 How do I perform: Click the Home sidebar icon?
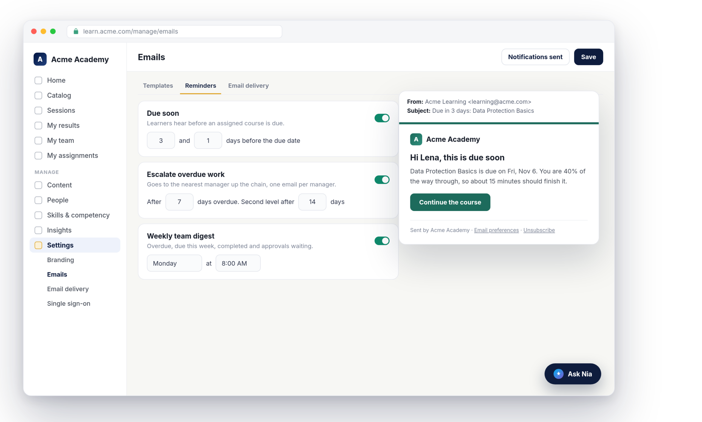[x=38, y=81]
